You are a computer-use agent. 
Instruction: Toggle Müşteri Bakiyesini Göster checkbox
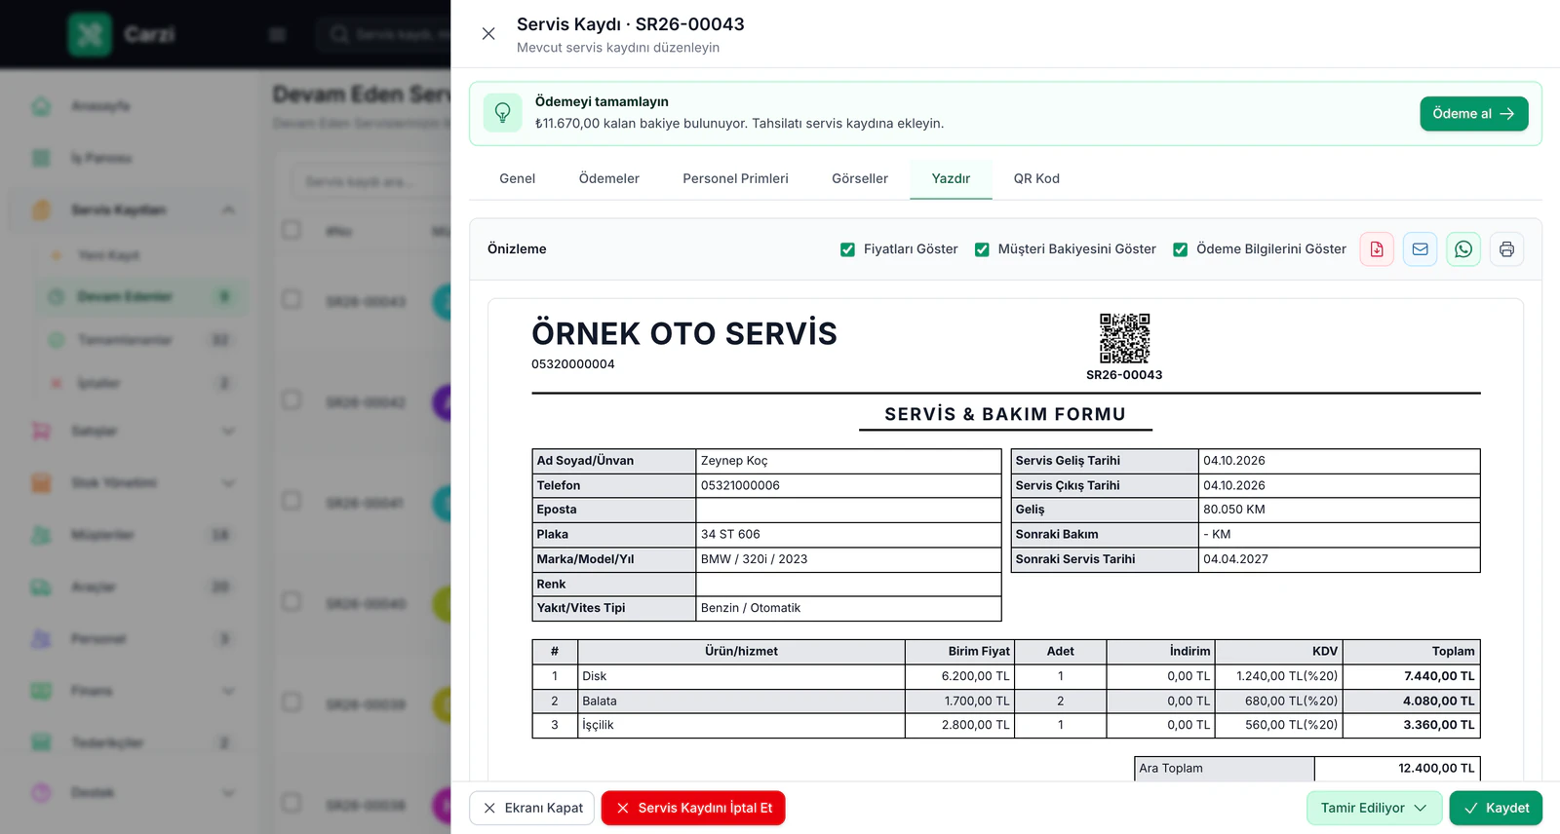pyautogui.click(x=982, y=249)
